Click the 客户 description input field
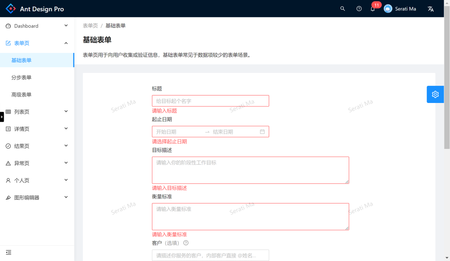The image size is (450, 261). point(210,255)
